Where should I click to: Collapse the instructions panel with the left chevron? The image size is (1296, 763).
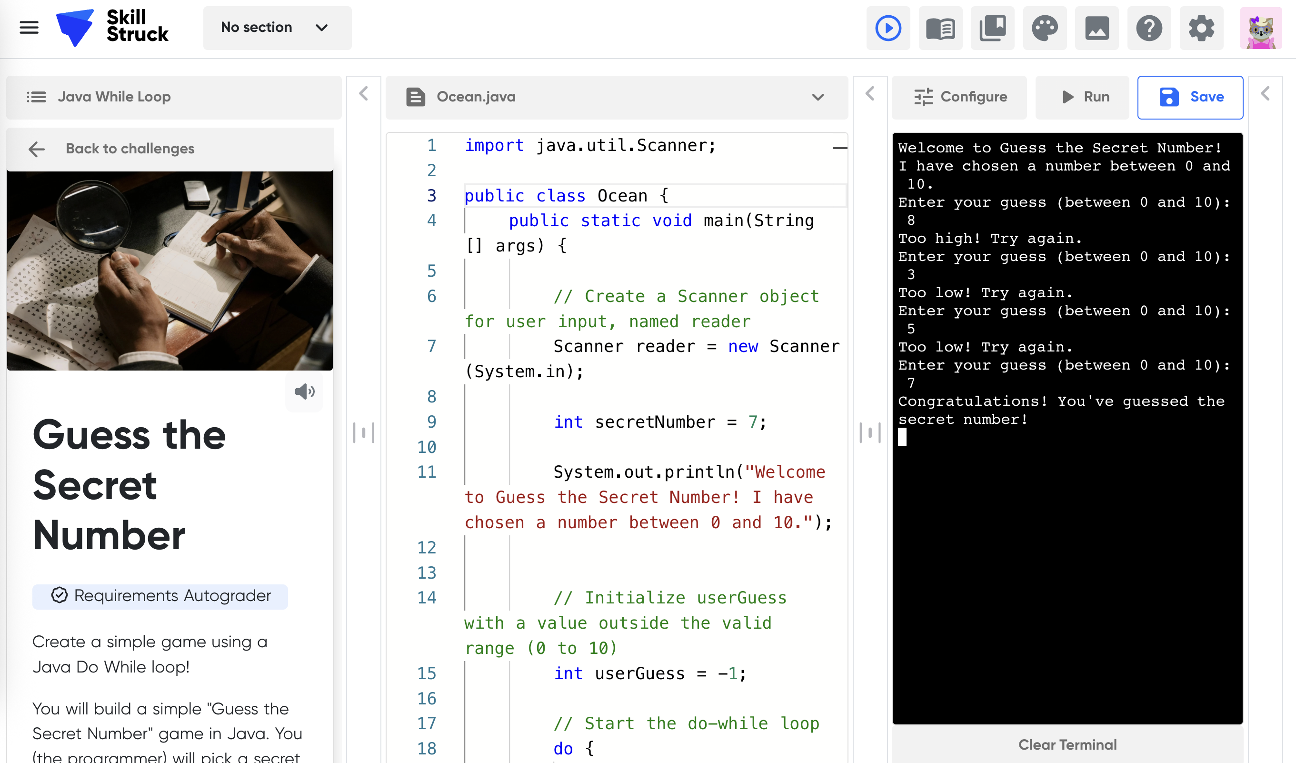364,94
